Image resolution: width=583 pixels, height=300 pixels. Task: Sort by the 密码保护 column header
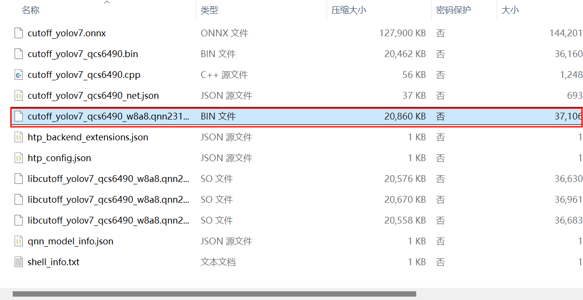pyautogui.click(x=454, y=10)
